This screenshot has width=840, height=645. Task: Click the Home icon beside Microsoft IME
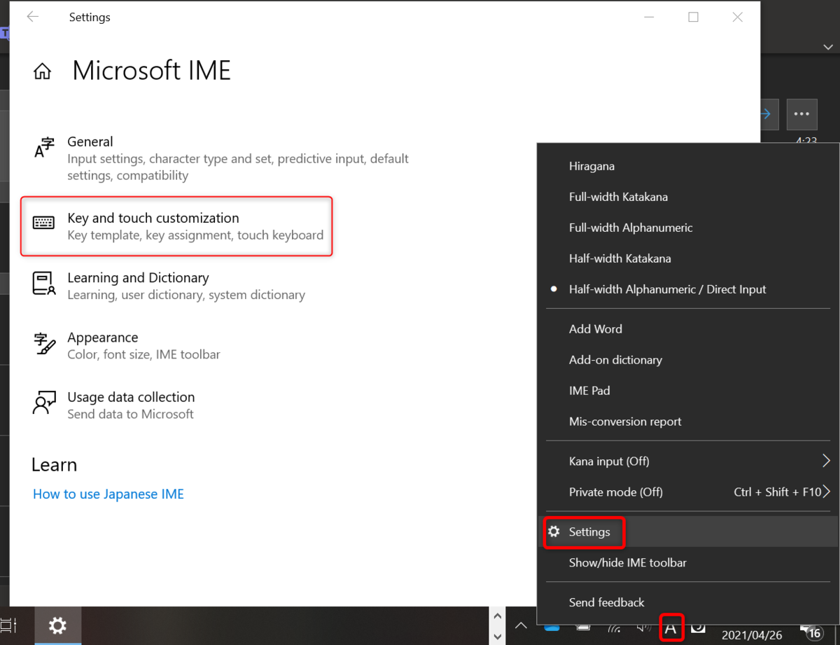(x=43, y=71)
